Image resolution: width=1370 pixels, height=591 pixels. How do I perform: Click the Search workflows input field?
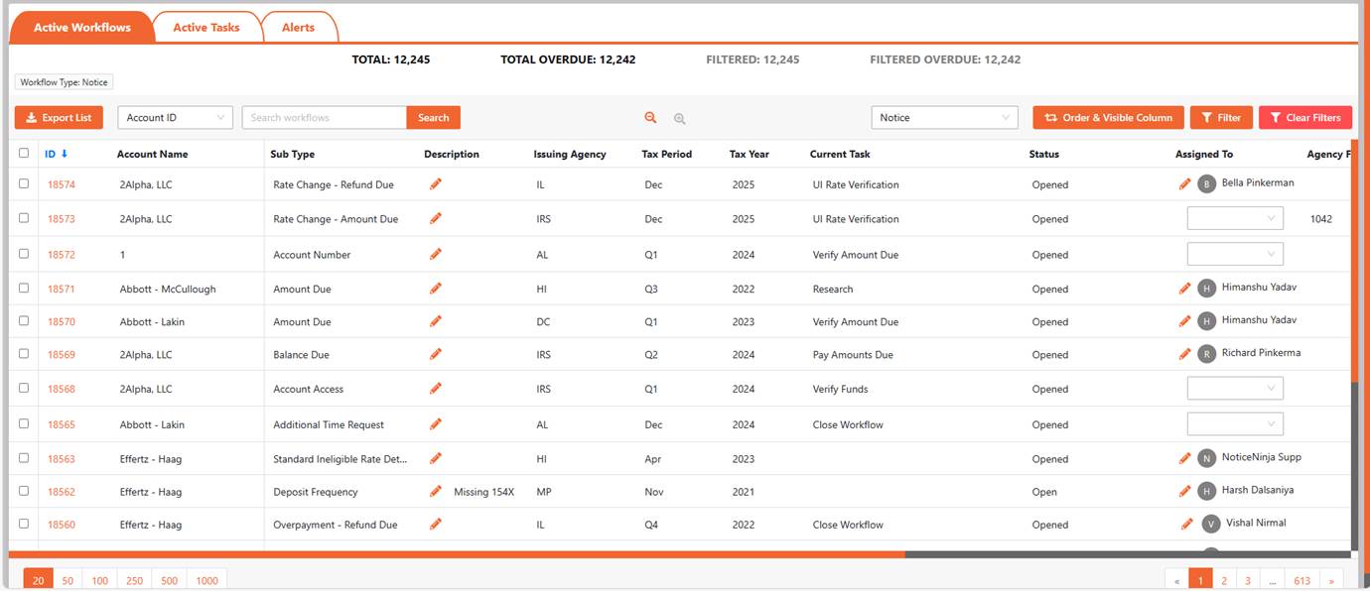pyautogui.click(x=324, y=118)
